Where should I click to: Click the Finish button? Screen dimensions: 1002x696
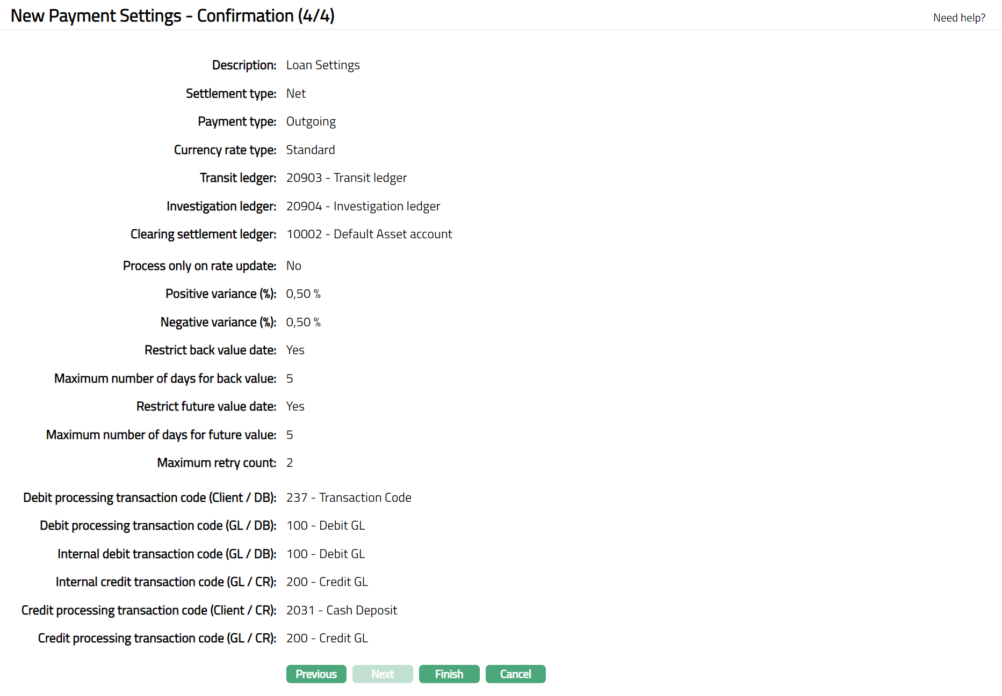point(449,674)
